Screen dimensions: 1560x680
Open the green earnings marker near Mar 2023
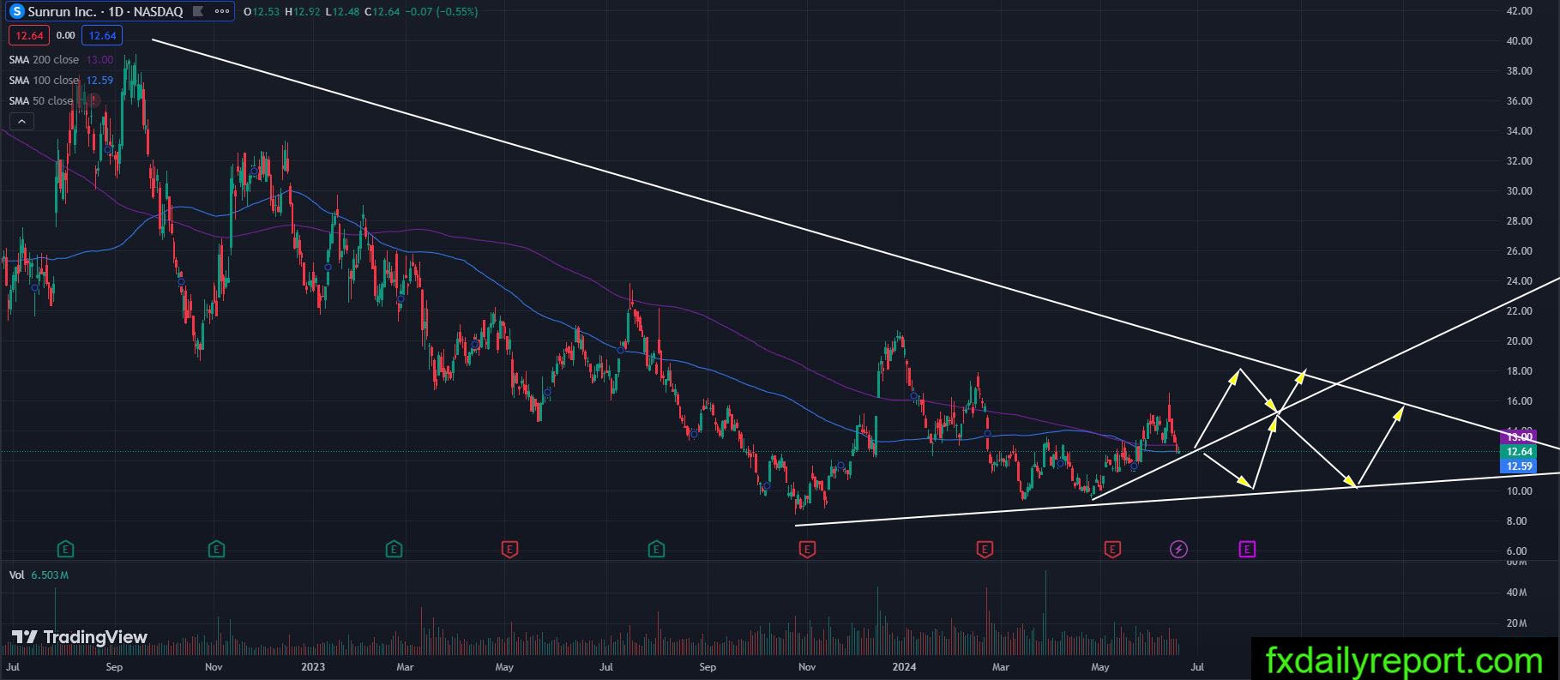coord(394,549)
